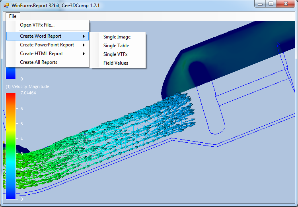Click the WinFormsReport app icon in title bar

pos(6,6)
